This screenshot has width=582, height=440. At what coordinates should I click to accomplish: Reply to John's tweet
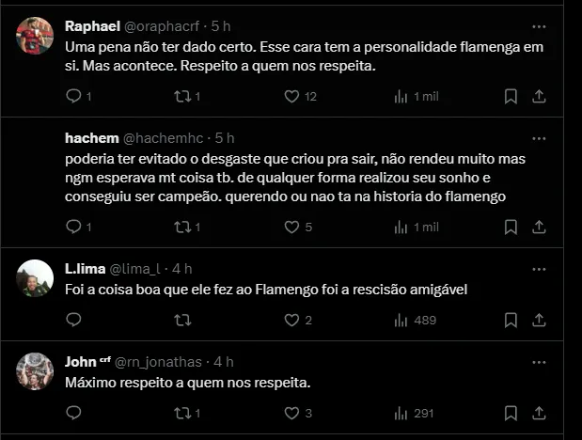pos(75,413)
